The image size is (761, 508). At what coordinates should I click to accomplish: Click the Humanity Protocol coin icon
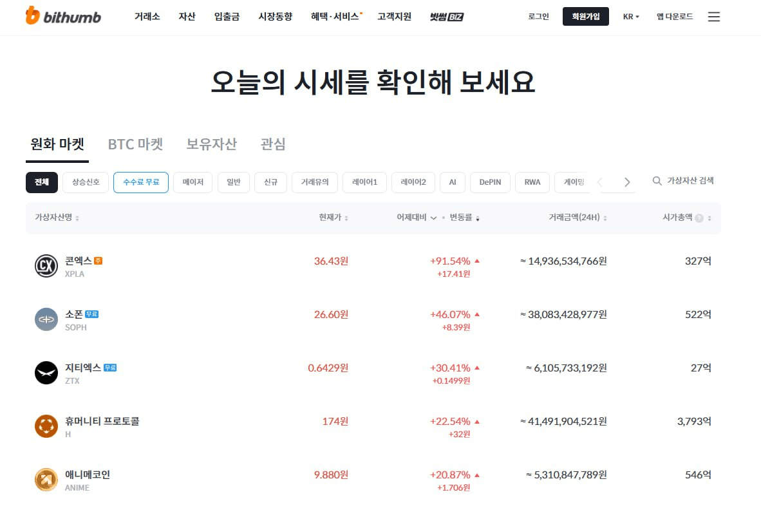(46, 426)
